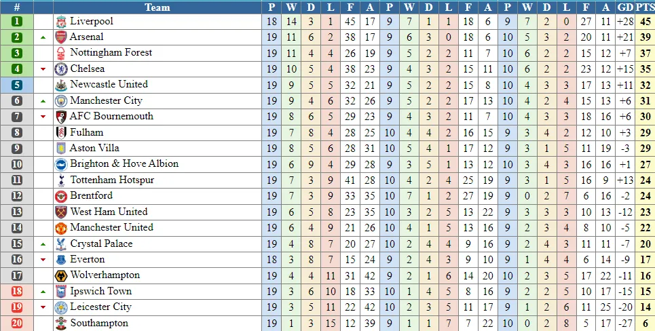Click the Arsenal club crest icon

coord(60,37)
